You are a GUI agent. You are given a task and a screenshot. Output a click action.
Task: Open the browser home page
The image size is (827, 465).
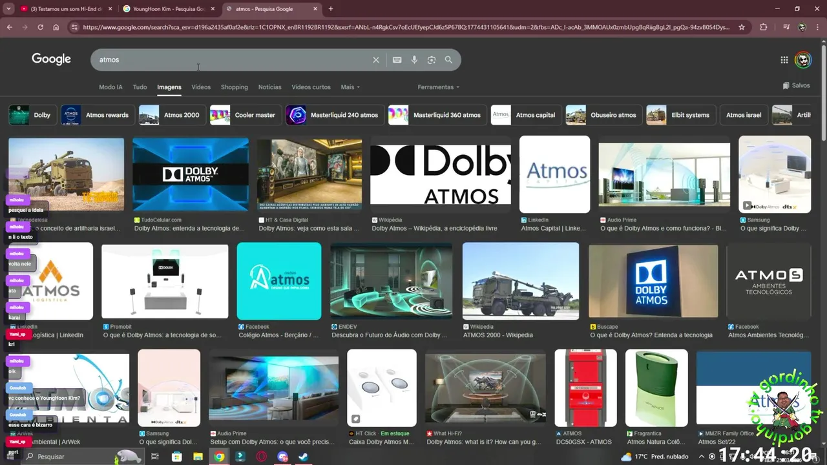click(x=56, y=27)
